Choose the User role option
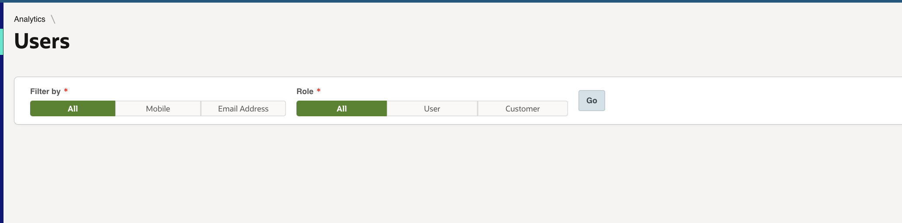Screen dimensions: 902x223 [x=432, y=108]
